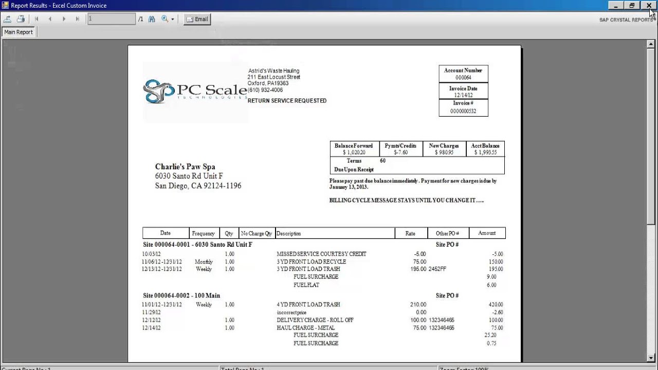Click the phone number "(610) 932-4006"

point(265,90)
